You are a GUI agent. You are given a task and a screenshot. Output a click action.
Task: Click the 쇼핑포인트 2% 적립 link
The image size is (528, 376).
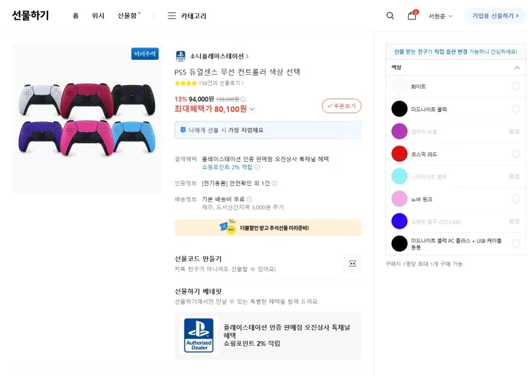(x=227, y=167)
